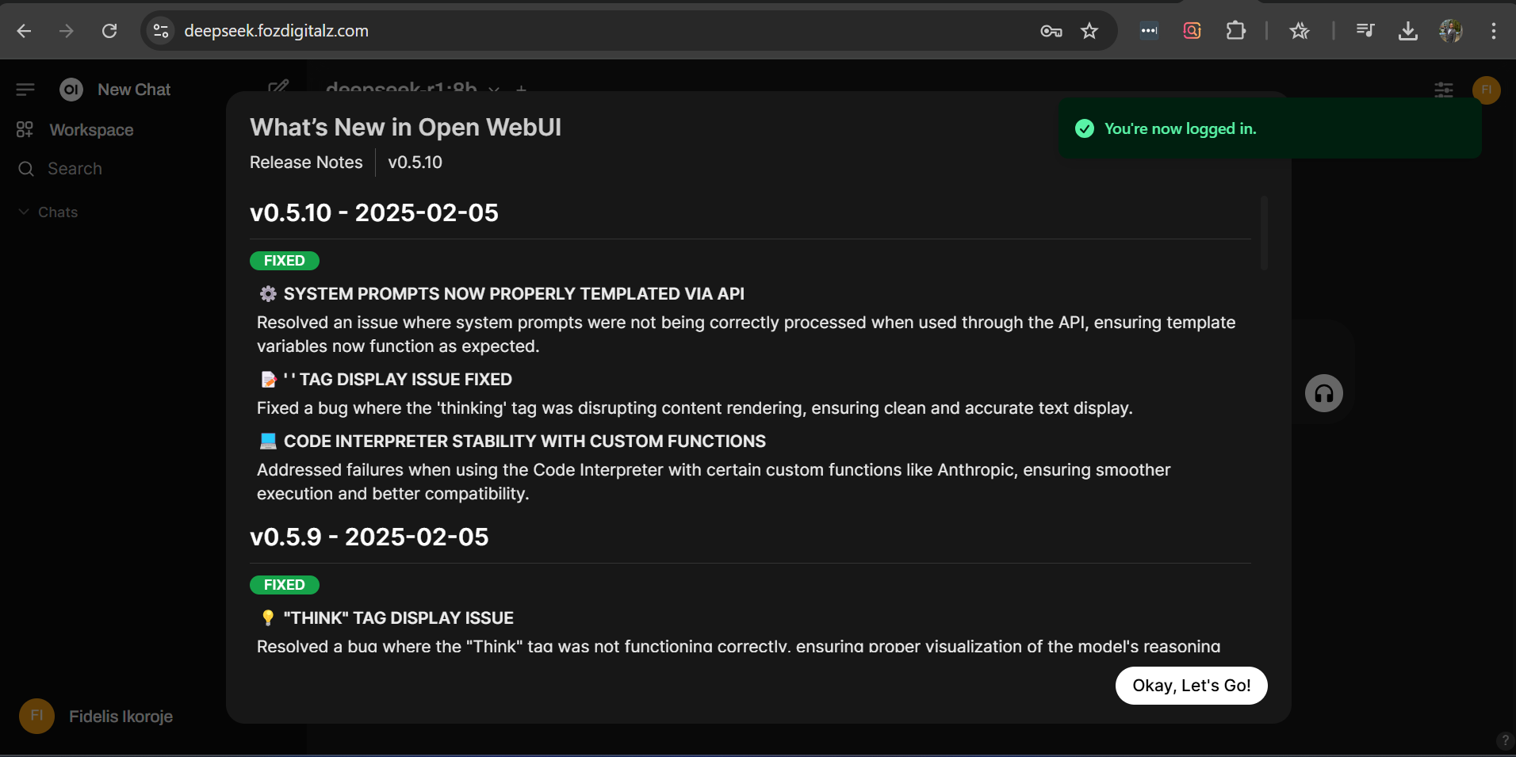The height and width of the screenshot is (757, 1516).
Task: Open the browser profile avatar
Action: point(1451,31)
